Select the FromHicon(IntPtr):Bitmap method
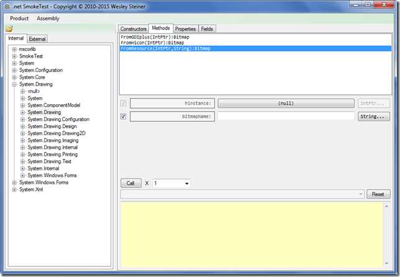Screen dimensions: 400x277 (256, 43)
